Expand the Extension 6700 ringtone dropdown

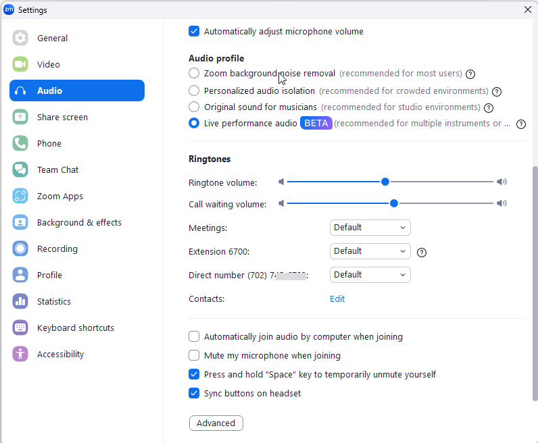pyautogui.click(x=370, y=251)
